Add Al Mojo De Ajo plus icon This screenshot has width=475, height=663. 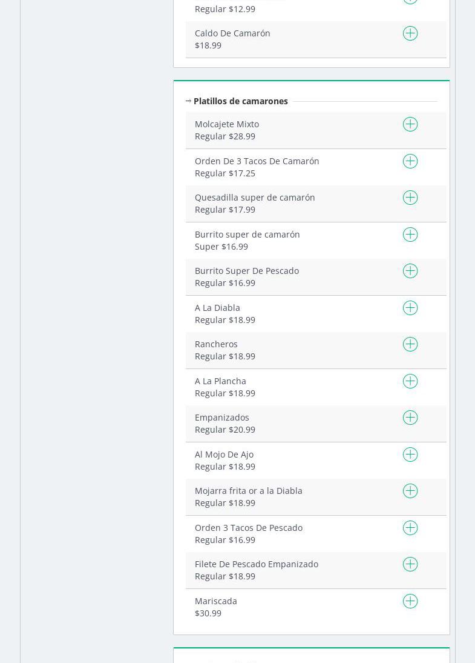[410, 455]
